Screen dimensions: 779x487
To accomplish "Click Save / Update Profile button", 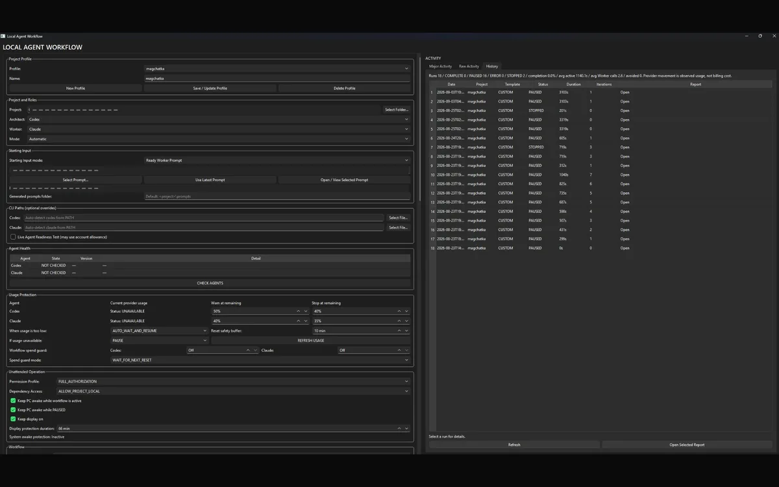I will (x=210, y=88).
